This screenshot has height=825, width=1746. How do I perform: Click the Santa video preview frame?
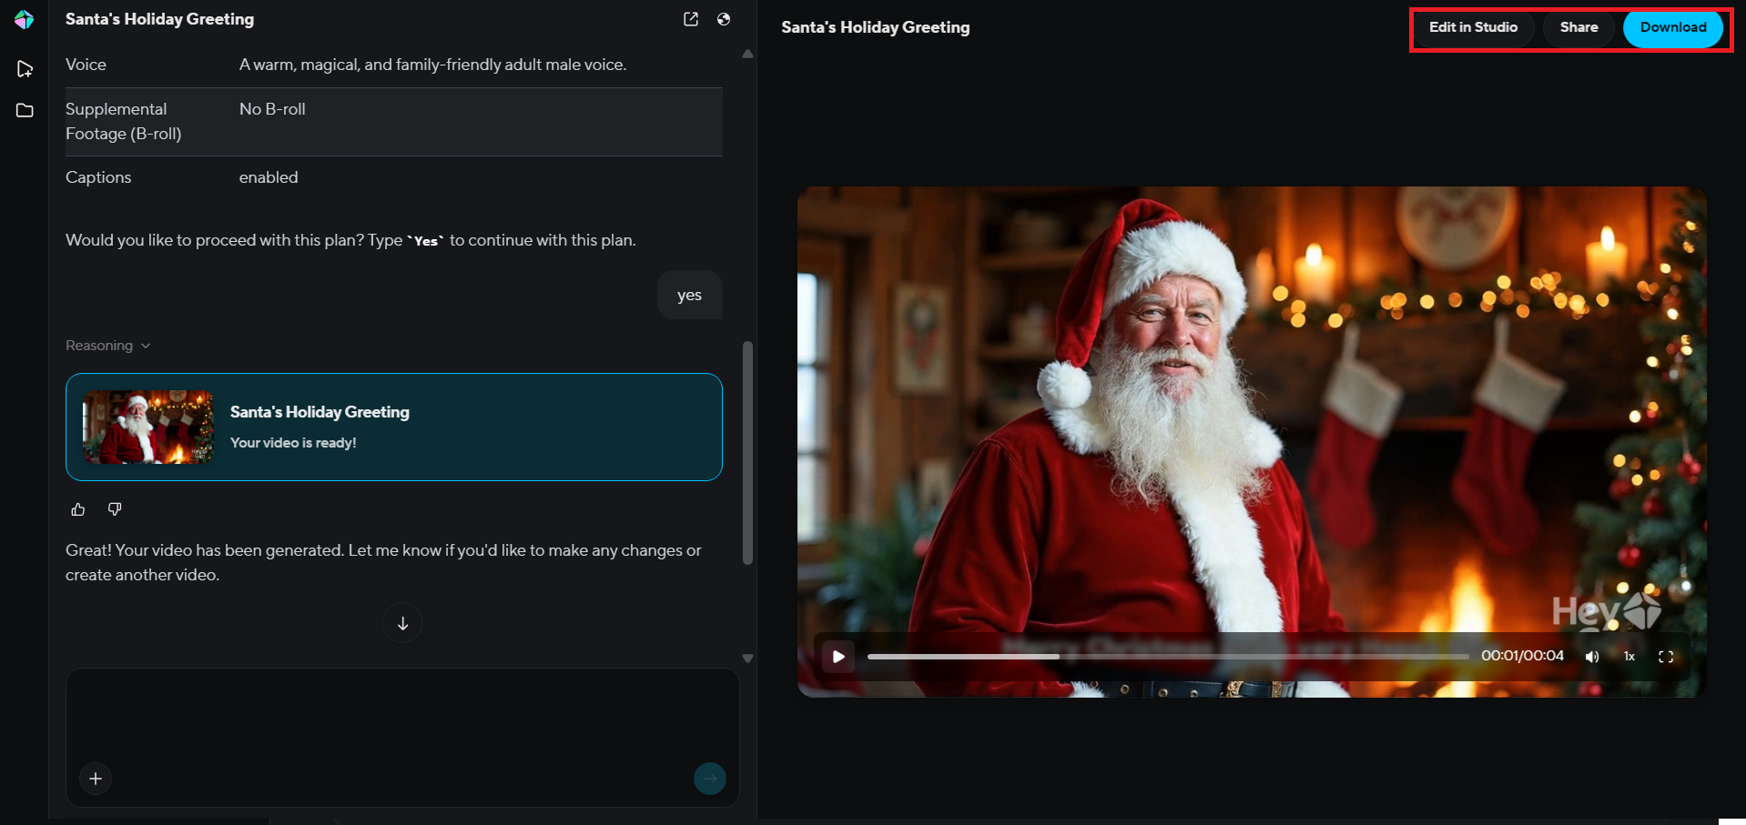tap(1252, 442)
